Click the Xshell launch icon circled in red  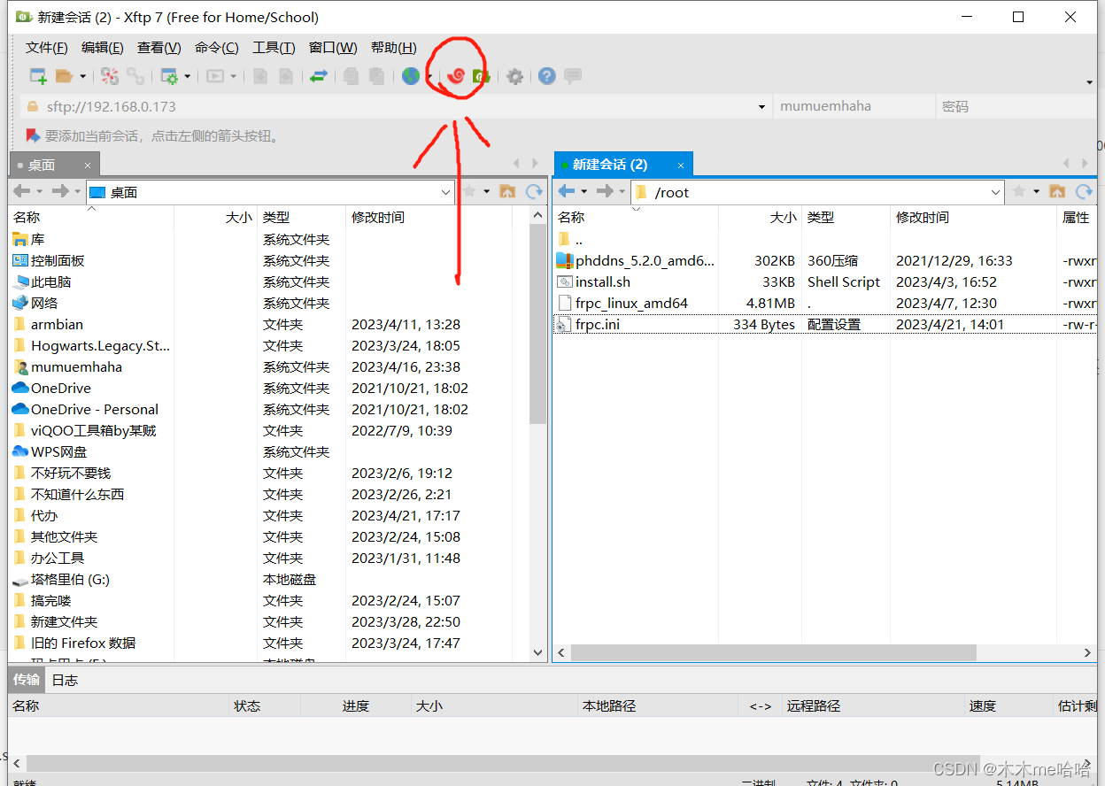[x=456, y=76]
